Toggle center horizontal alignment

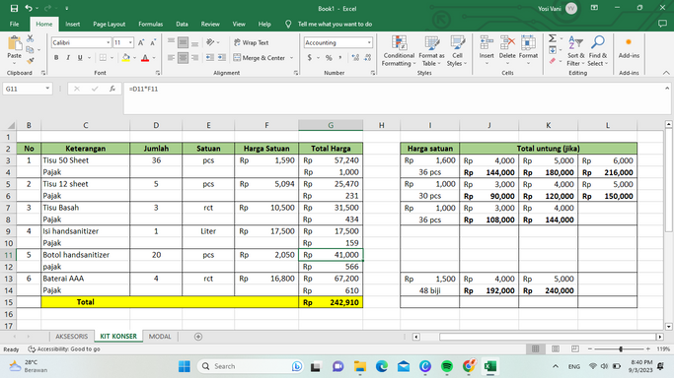tap(184, 57)
